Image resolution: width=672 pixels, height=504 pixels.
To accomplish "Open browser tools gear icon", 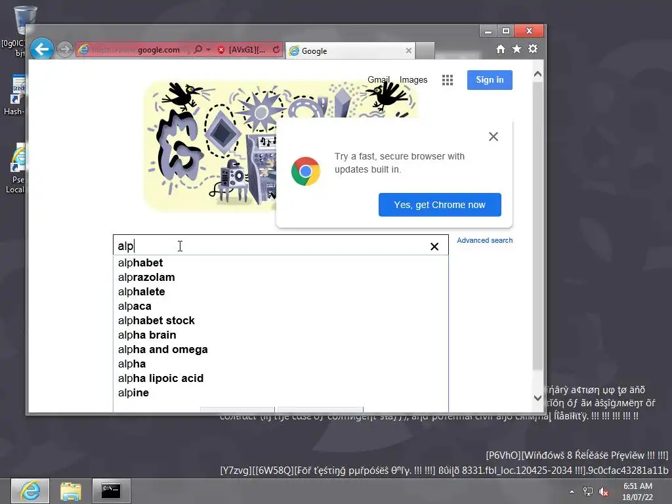I will pyautogui.click(x=533, y=49).
